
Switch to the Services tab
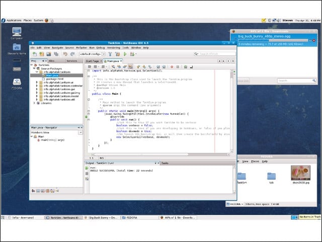pos(71,61)
